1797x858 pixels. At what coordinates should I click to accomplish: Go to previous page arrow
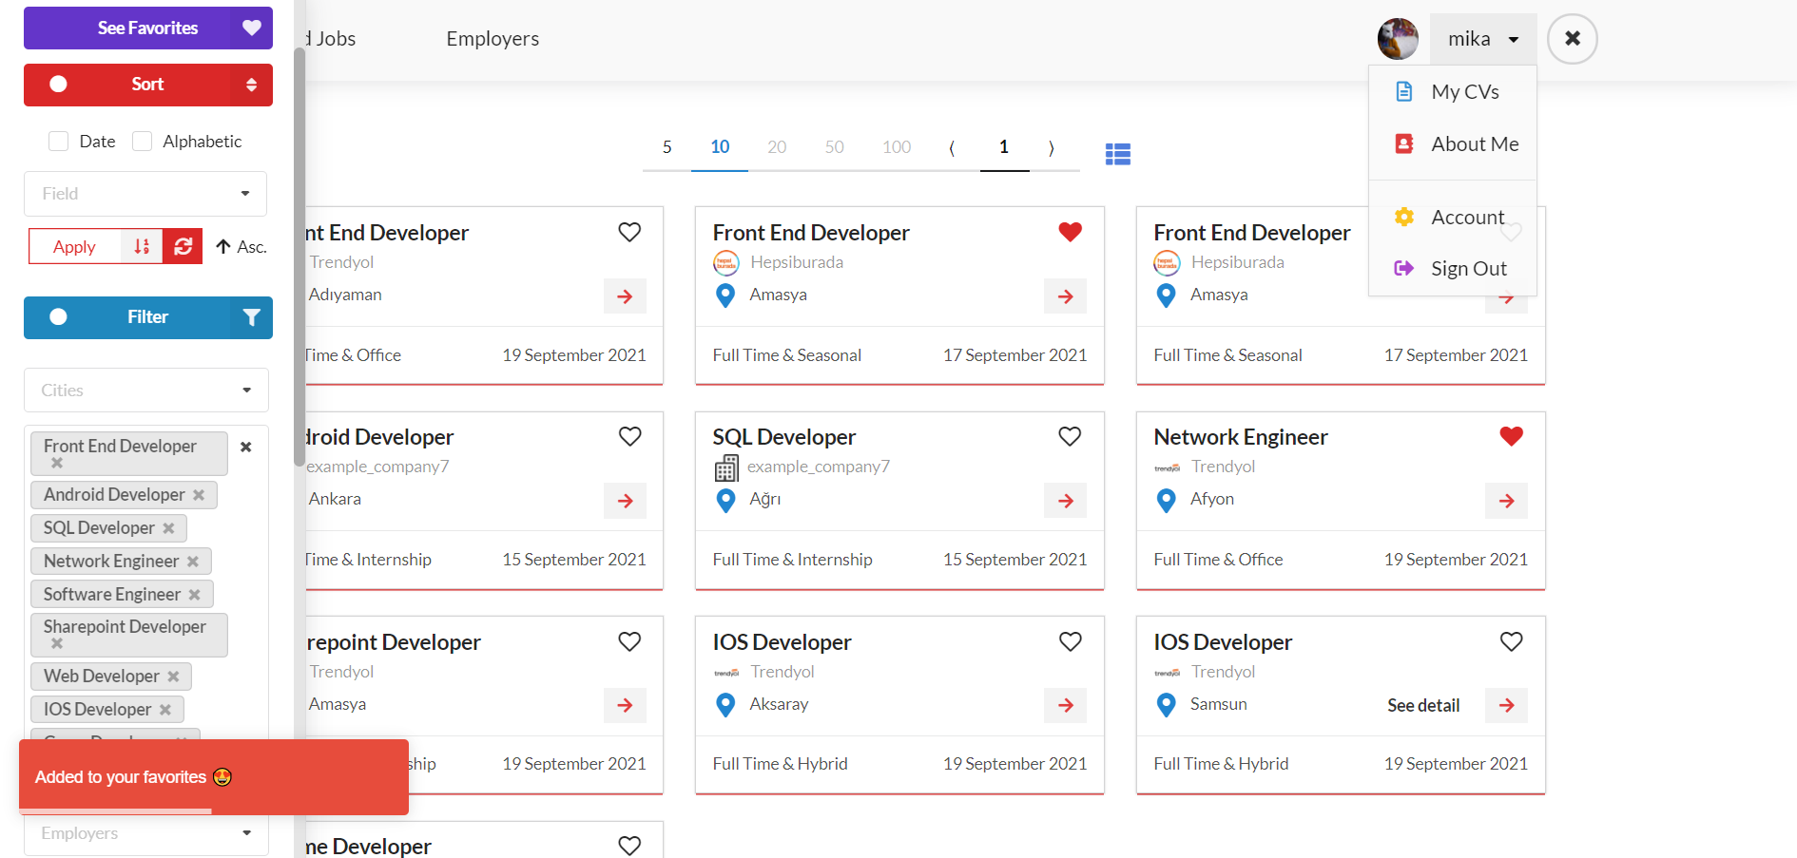pos(952,147)
